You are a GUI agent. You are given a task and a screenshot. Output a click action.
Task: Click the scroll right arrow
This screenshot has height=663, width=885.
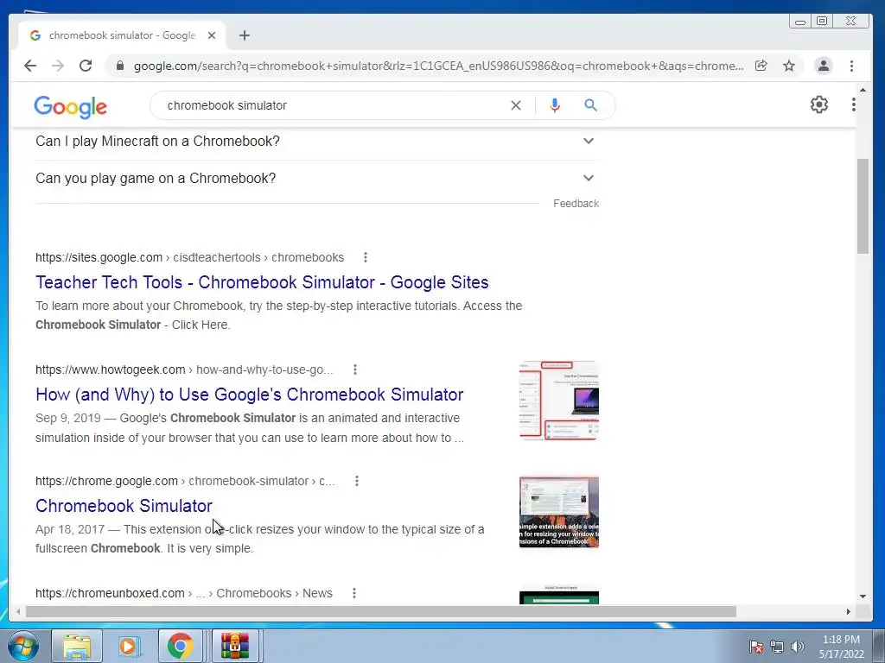point(848,612)
